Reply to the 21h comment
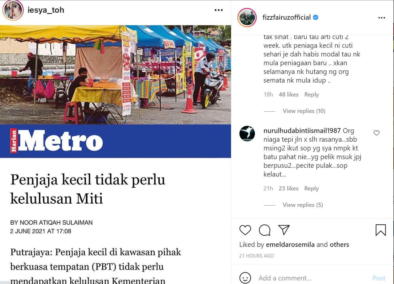394x284 pixels. tap(311, 188)
